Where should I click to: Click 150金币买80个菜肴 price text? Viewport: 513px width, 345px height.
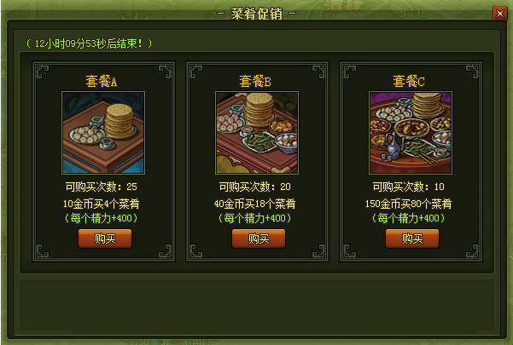coord(409,204)
